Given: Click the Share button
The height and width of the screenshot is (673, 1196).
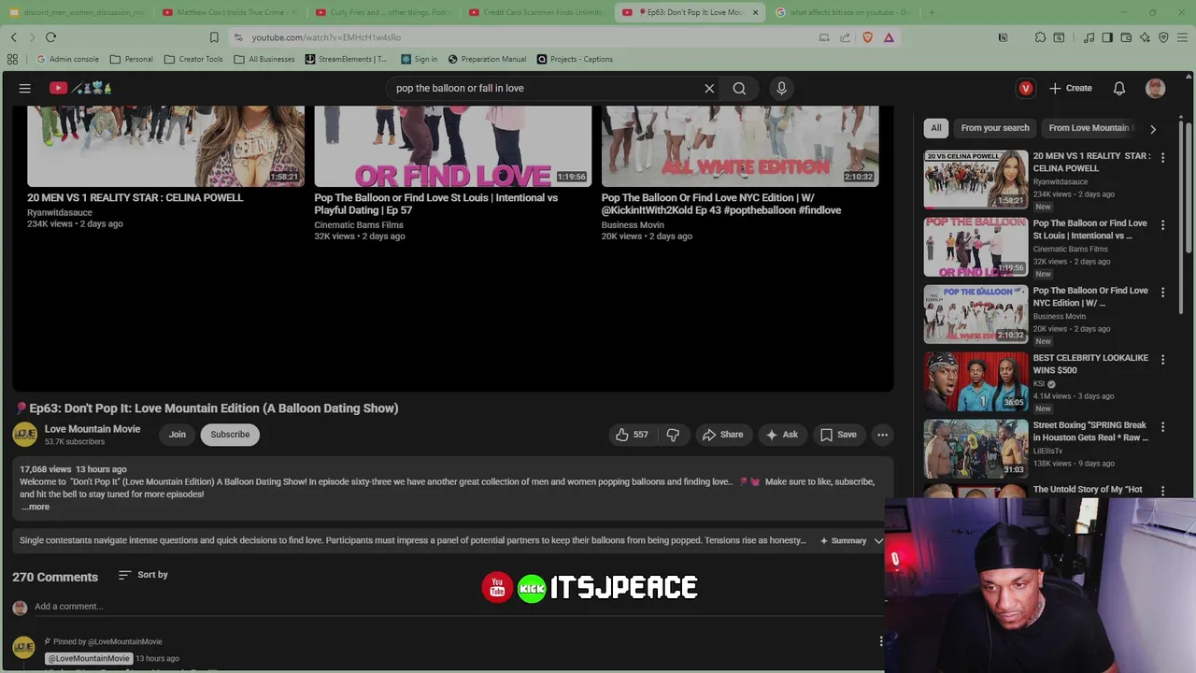Looking at the screenshot, I should [722, 435].
